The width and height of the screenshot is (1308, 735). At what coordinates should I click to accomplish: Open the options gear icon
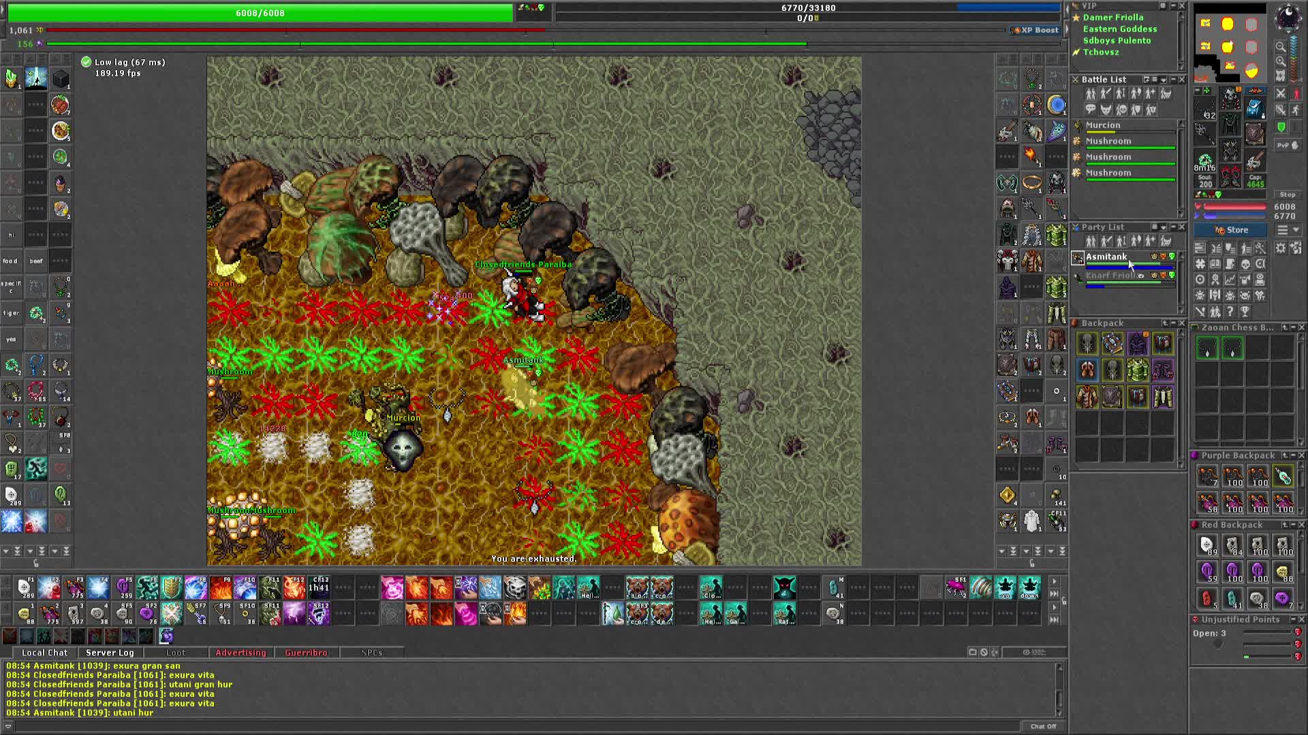1281,248
